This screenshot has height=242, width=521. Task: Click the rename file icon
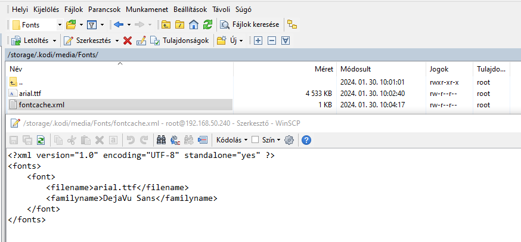141,41
